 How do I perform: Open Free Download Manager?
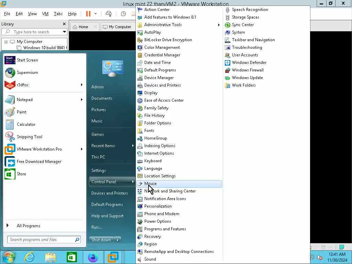coord(39,162)
